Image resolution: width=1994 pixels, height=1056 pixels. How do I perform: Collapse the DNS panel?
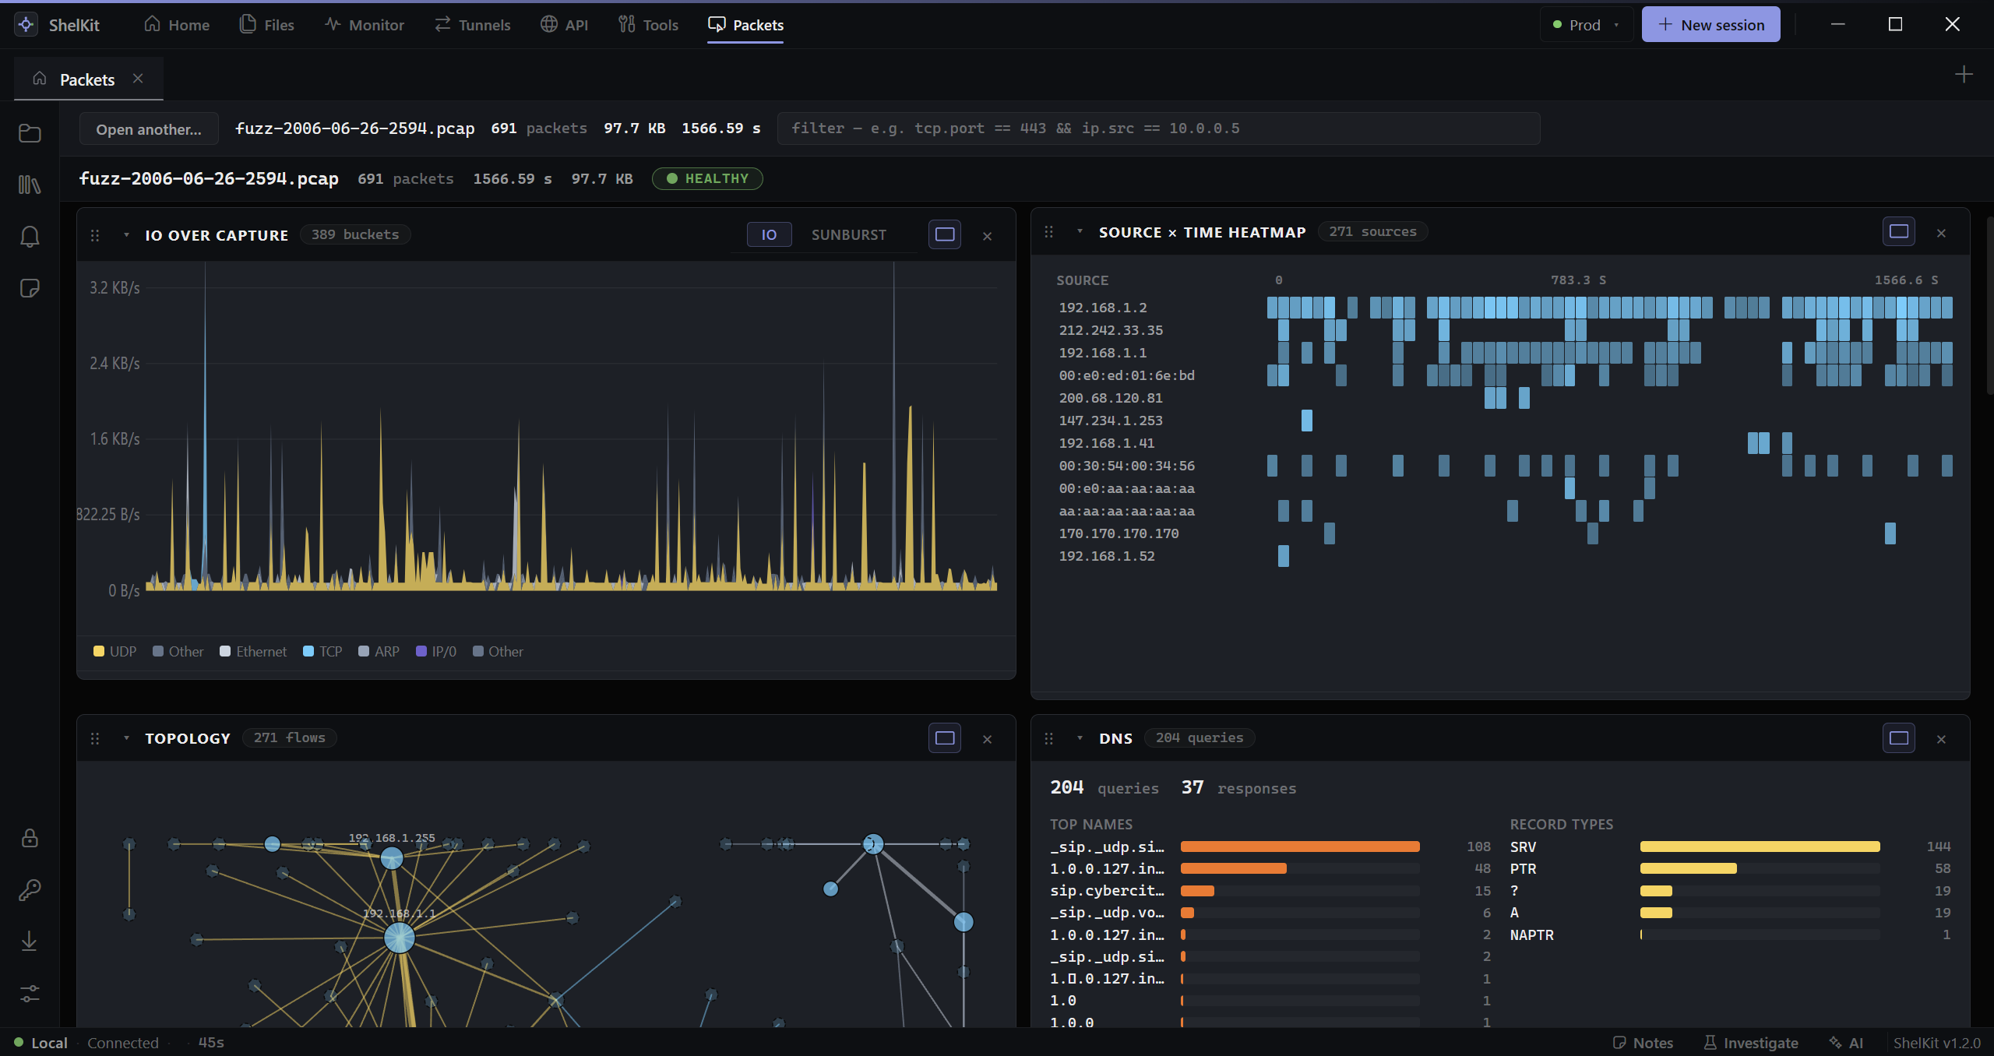point(1080,738)
